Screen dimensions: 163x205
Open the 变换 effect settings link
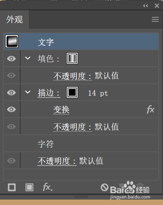coord(61,110)
